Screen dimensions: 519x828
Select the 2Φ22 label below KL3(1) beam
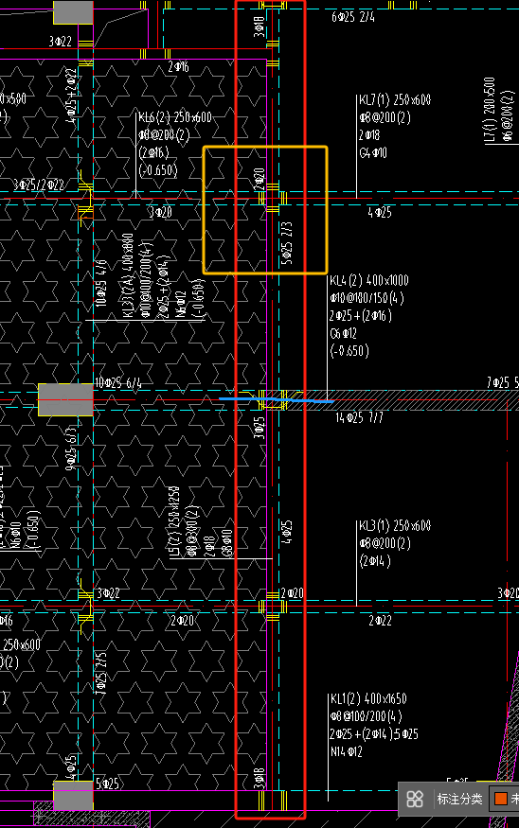pos(380,621)
